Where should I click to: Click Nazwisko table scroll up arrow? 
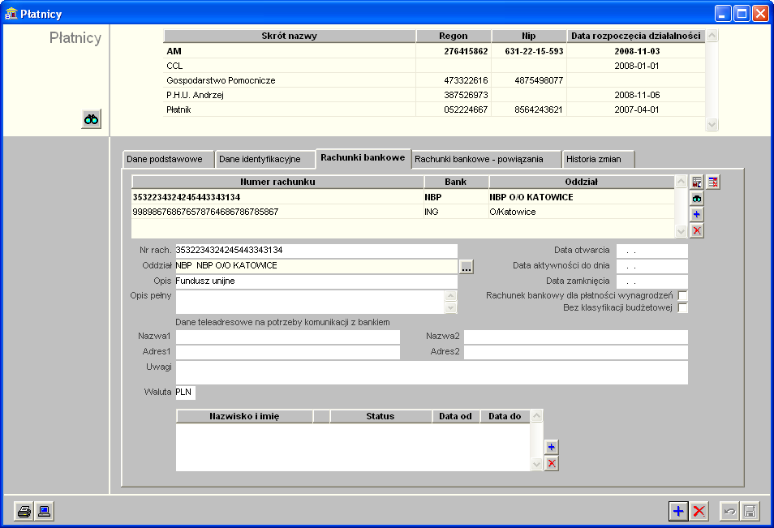[x=536, y=416]
